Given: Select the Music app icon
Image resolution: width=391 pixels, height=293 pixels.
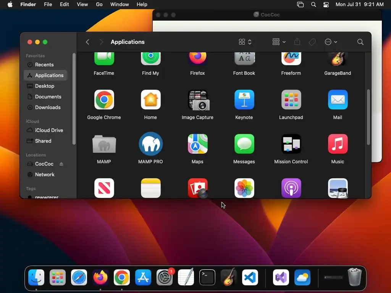Looking at the screenshot, I should click(338, 144).
